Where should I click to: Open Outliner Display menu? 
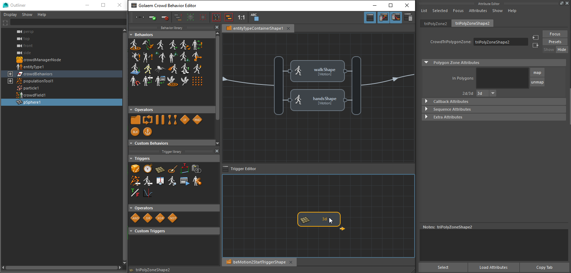point(10,14)
